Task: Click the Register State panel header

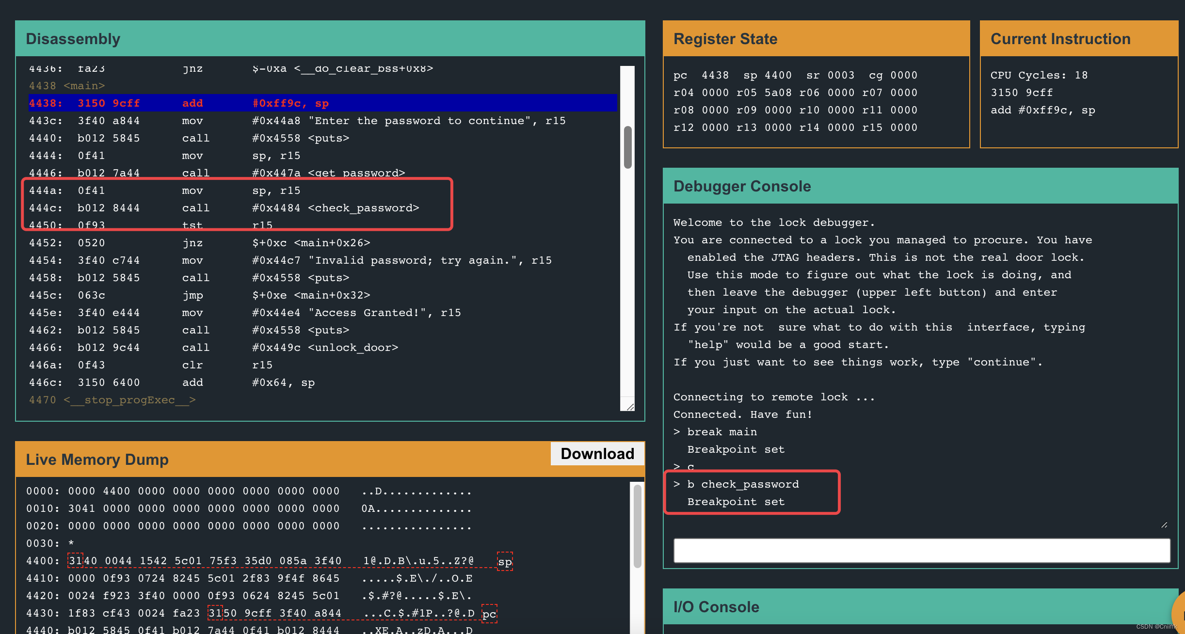Action: point(816,38)
